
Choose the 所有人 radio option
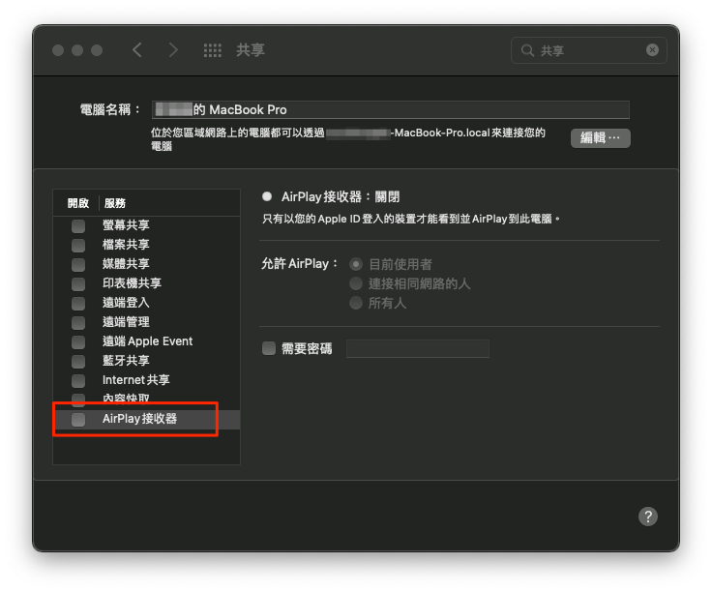[x=356, y=303]
